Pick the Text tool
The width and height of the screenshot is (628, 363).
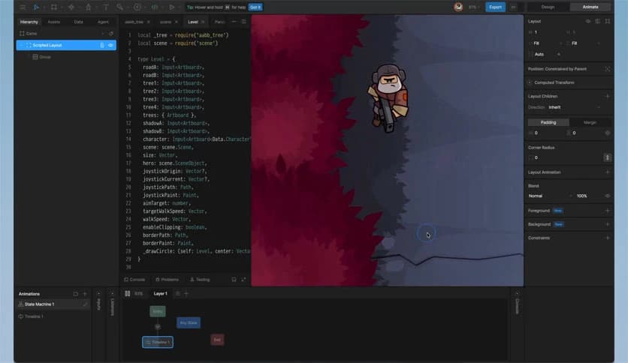[x=106, y=7]
